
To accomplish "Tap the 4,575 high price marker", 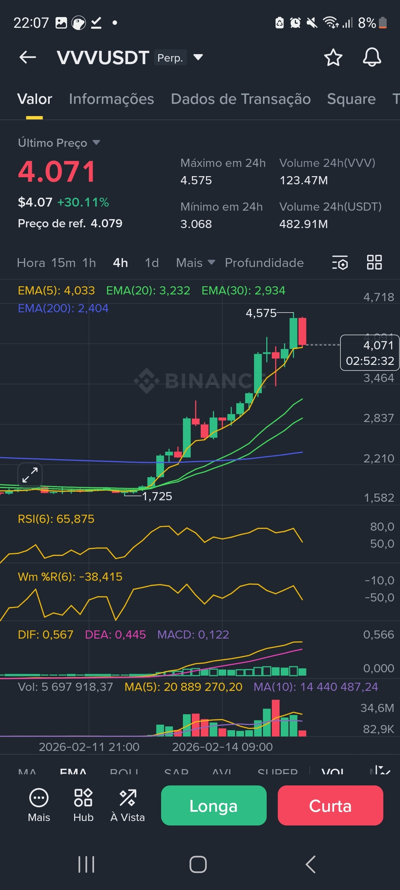I will tap(261, 313).
